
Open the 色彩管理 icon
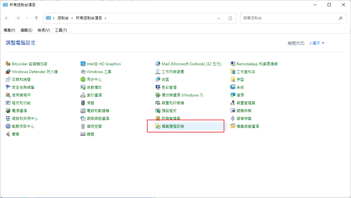point(158,87)
